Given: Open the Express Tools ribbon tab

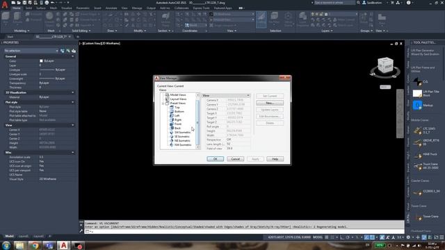Looking at the screenshot, I should pyautogui.click(x=201, y=8).
